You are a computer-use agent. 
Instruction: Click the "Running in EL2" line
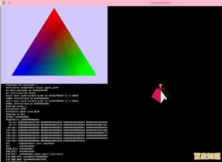click(15, 114)
